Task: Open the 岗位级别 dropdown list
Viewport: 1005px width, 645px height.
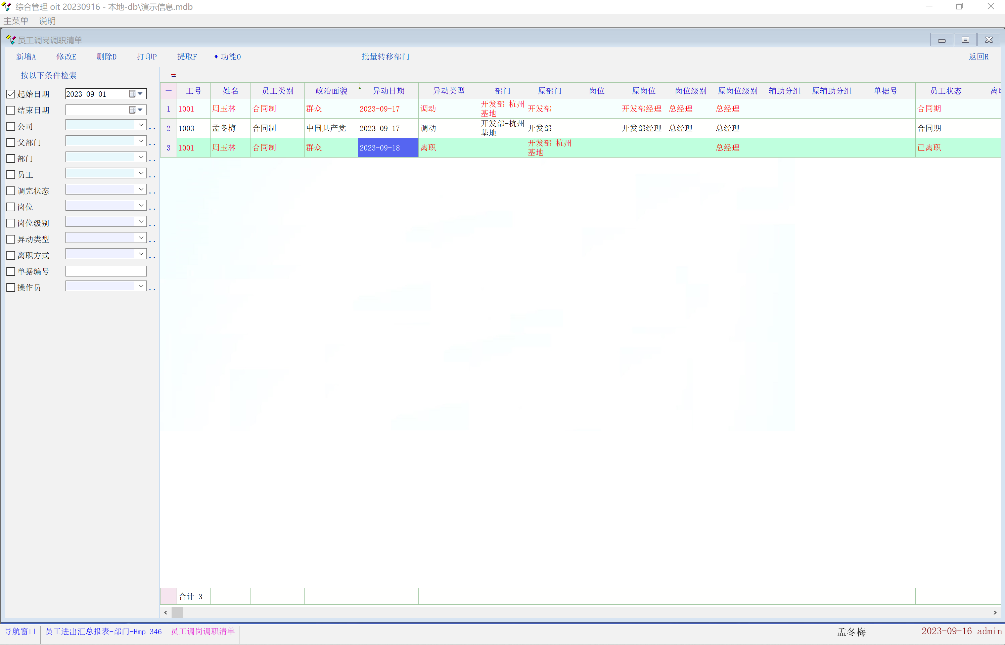Action: point(141,222)
